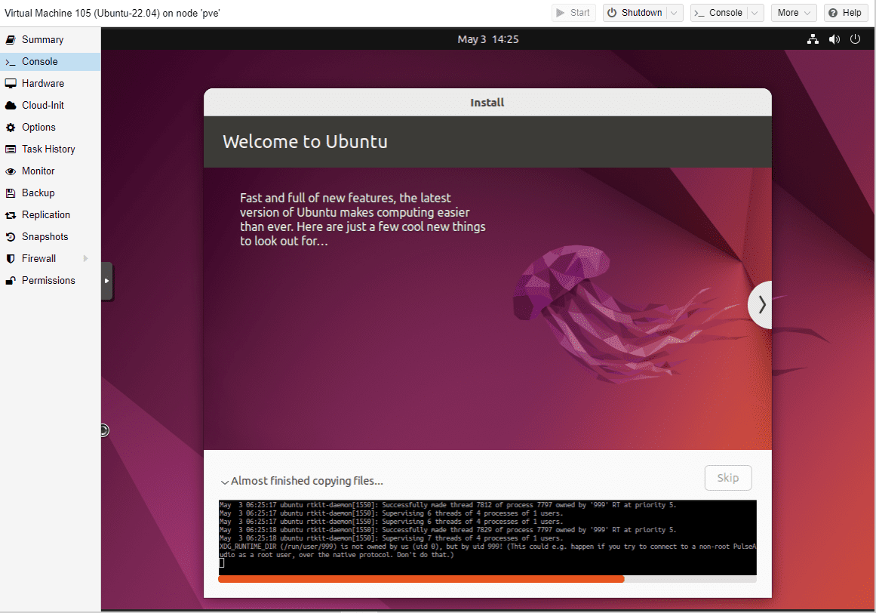876x613 pixels.
Task: Expand the Firewall submenu arrow
Action: (85, 259)
